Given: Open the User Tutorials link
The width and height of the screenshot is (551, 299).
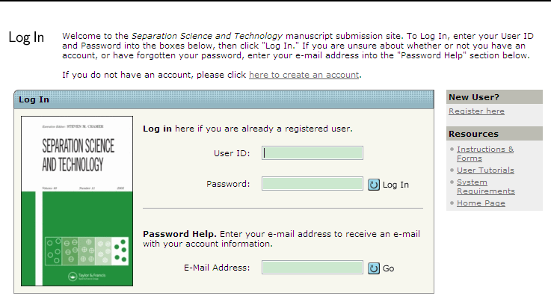Looking at the screenshot, I should [x=485, y=170].
